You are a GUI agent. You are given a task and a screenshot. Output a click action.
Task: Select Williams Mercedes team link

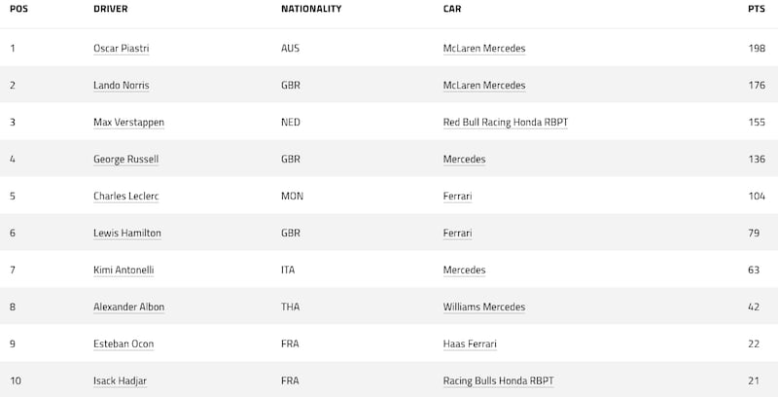coord(484,307)
